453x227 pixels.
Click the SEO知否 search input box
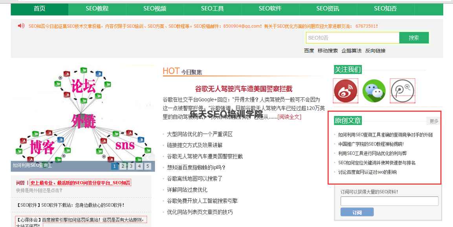click(x=352, y=38)
